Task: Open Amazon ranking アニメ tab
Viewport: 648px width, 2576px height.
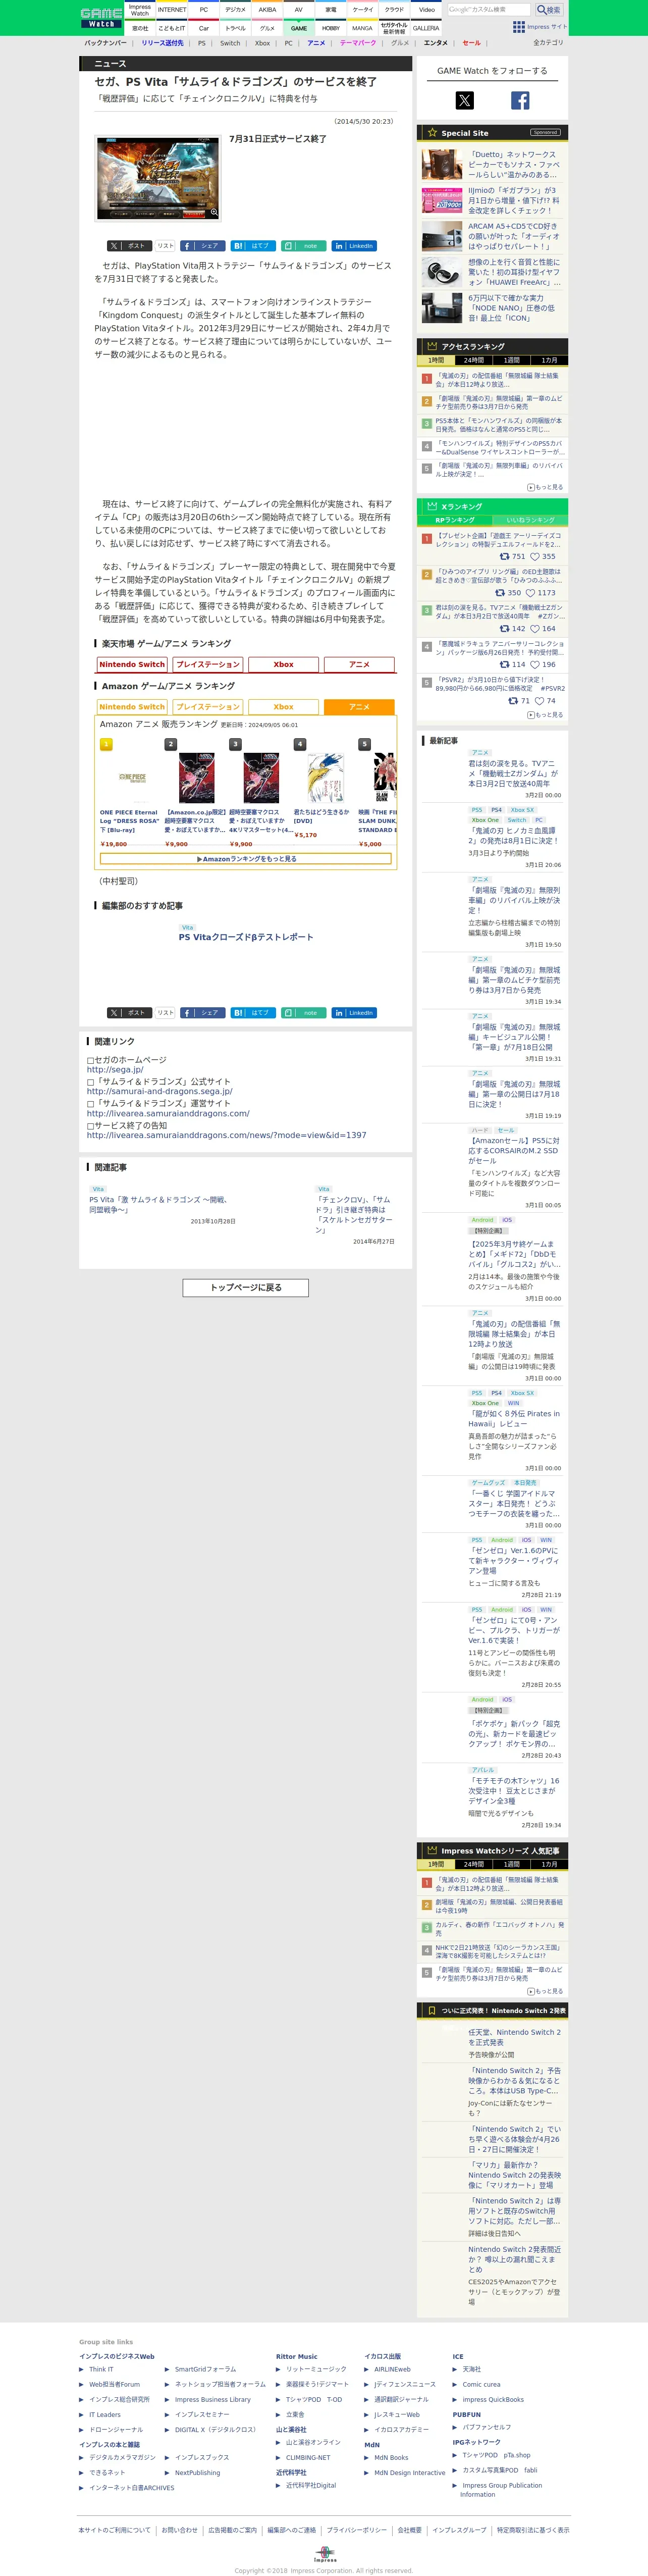Action: pos(360,707)
